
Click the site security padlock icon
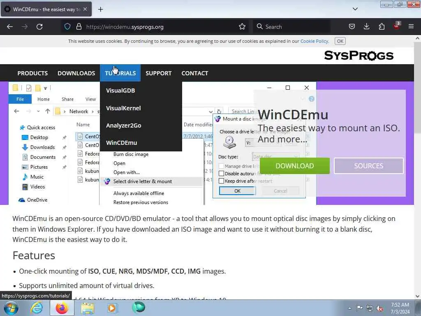coord(79,27)
